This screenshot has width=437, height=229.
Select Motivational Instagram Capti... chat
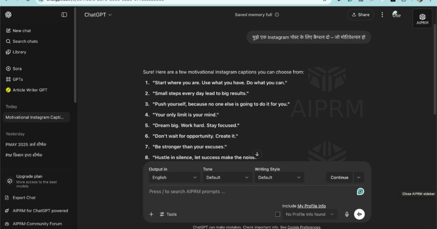[36, 117]
